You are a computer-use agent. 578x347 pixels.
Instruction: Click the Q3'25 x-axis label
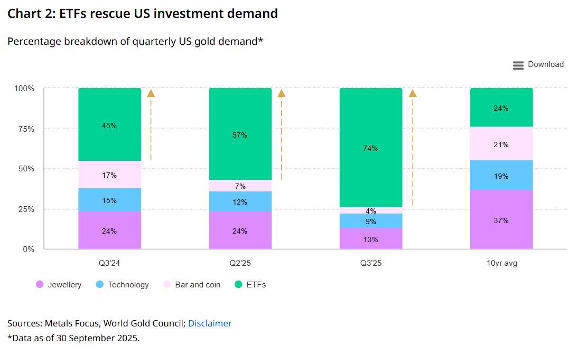point(370,263)
